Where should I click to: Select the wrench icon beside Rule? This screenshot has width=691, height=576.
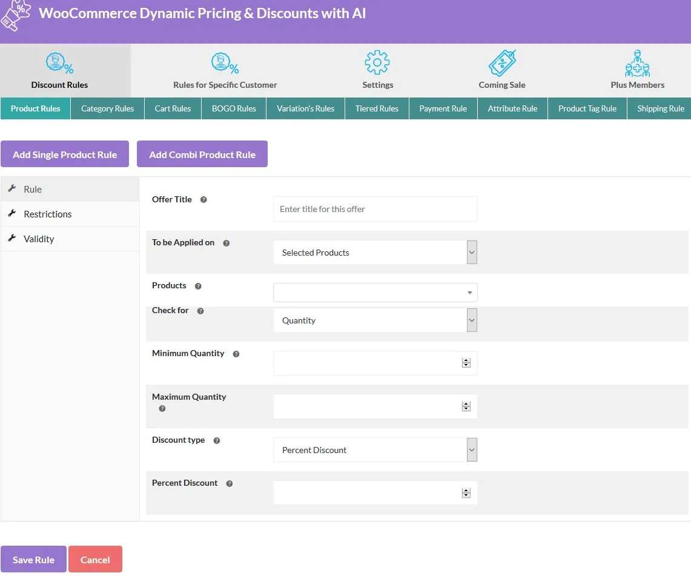click(x=11, y=188)
